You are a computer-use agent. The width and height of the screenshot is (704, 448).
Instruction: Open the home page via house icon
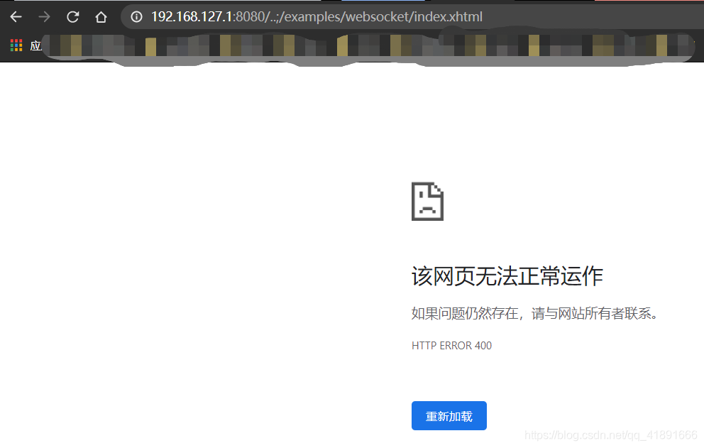click(101, 17)
